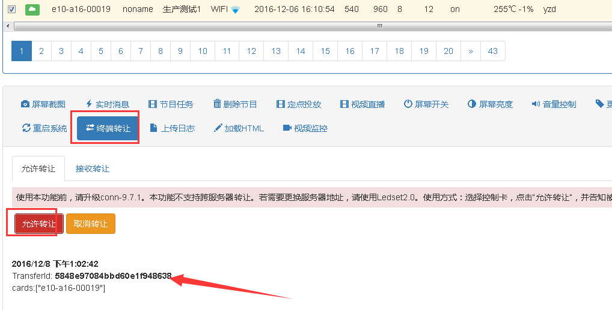Go to page 12 in pagination

[x=251, y=51]
